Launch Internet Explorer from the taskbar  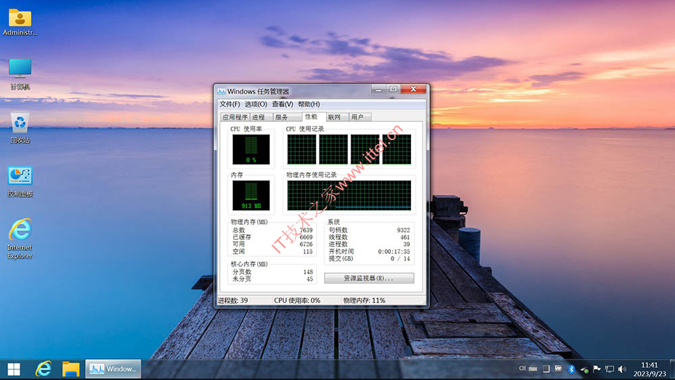(x=43, y=369)
